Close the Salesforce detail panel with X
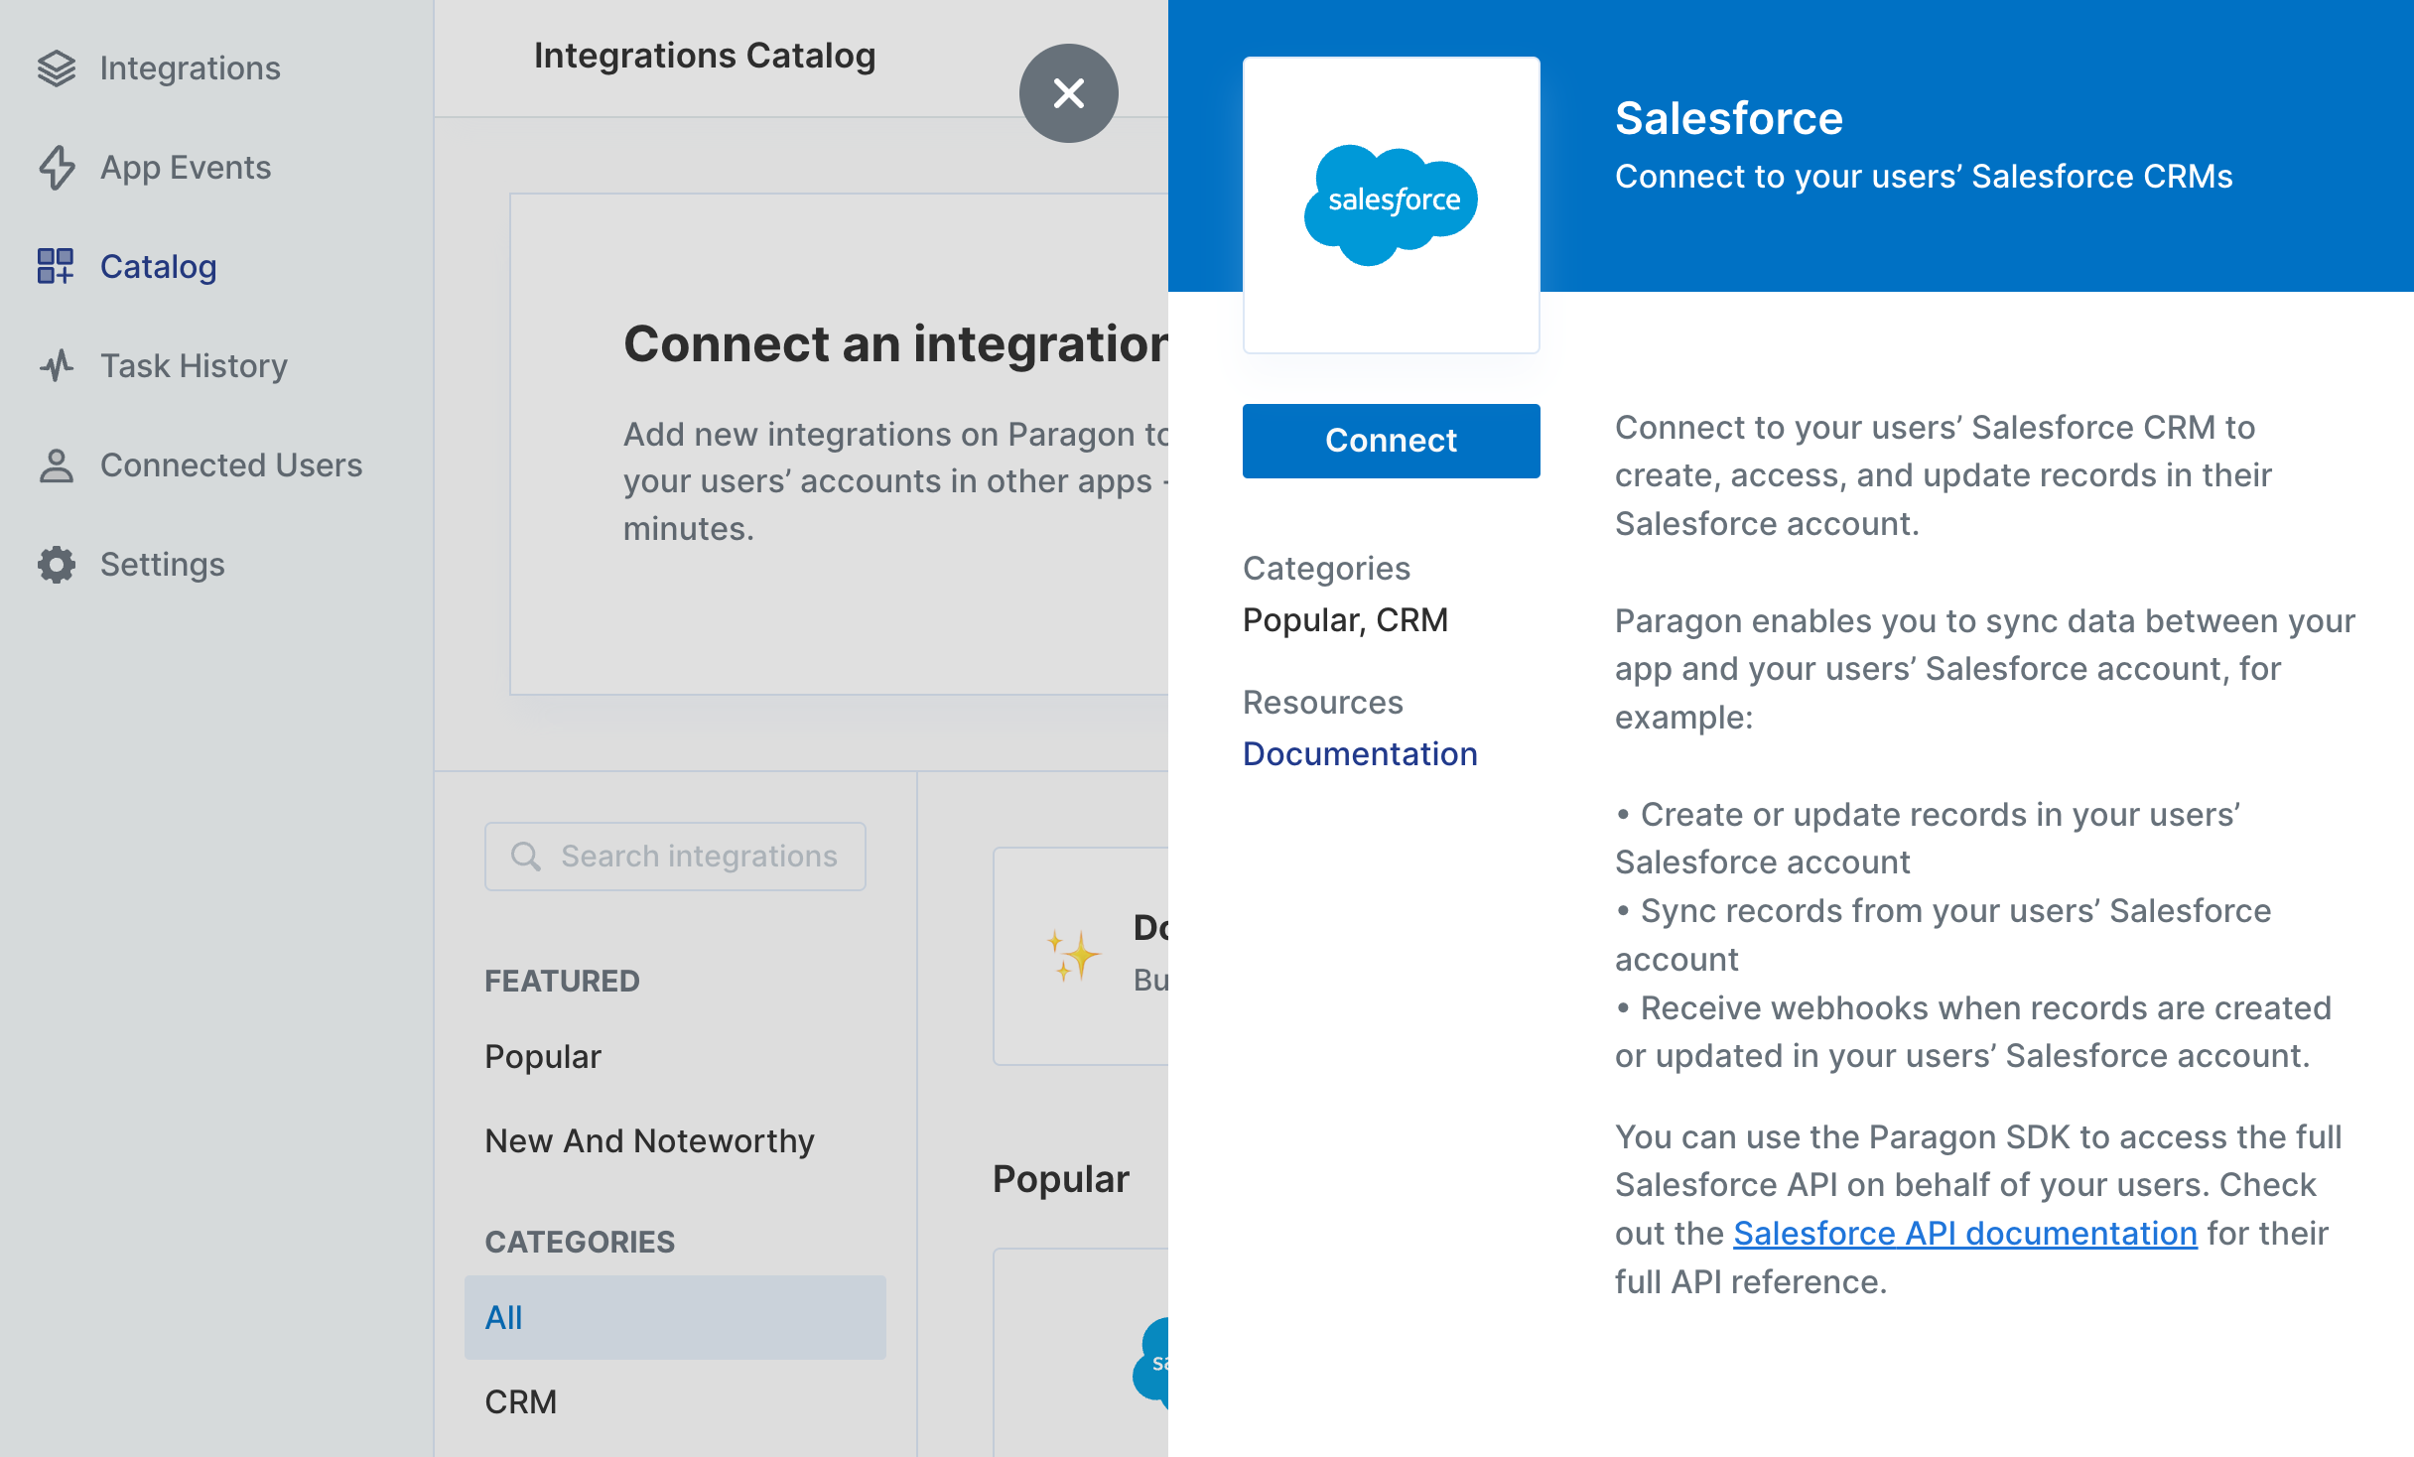The height and width of the screenshot is (1457, 2414). (x=1069, y=93)
